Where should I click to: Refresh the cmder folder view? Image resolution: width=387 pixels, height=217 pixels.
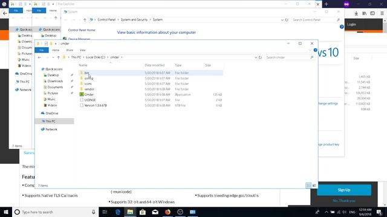tap(260, 57)
